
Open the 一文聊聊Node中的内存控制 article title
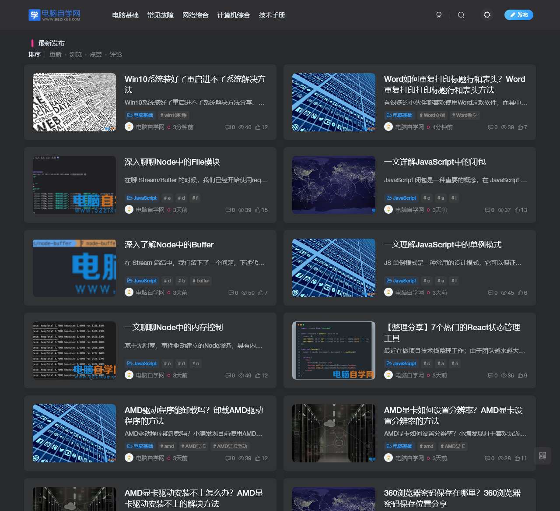pyautogui.click(x=174, y=328)
